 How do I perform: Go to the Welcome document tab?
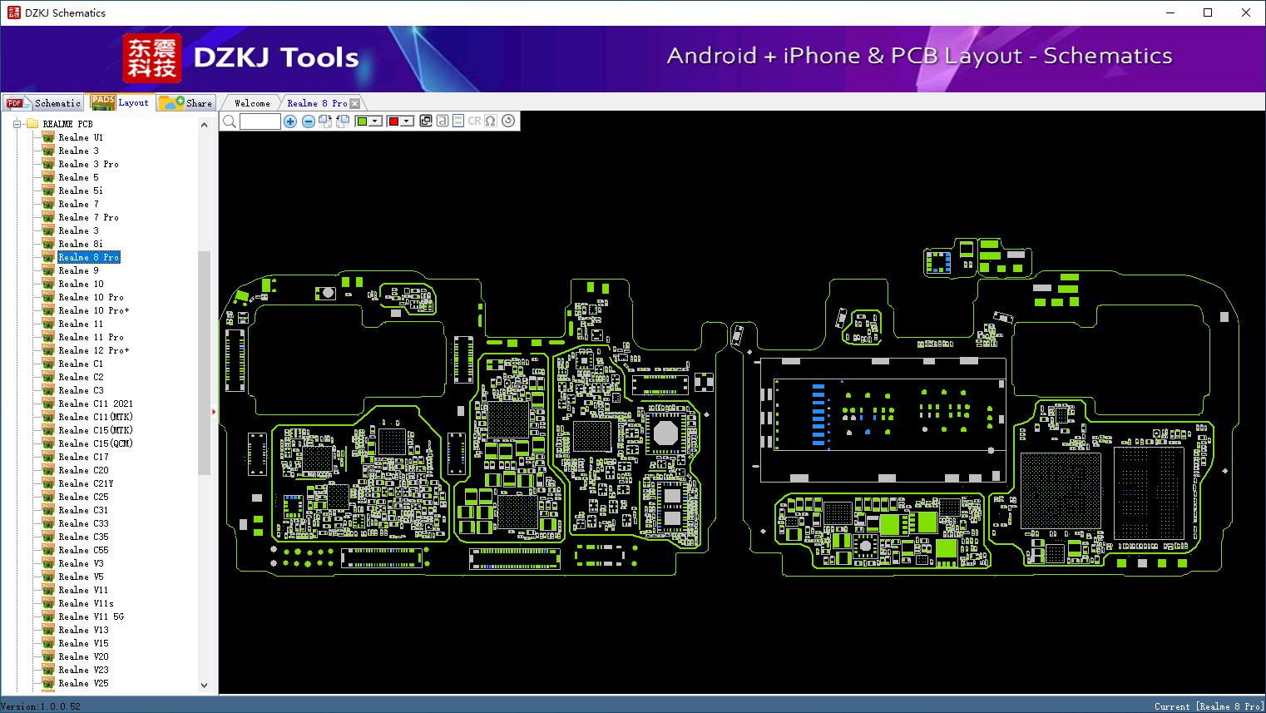(x=252, y=103)
